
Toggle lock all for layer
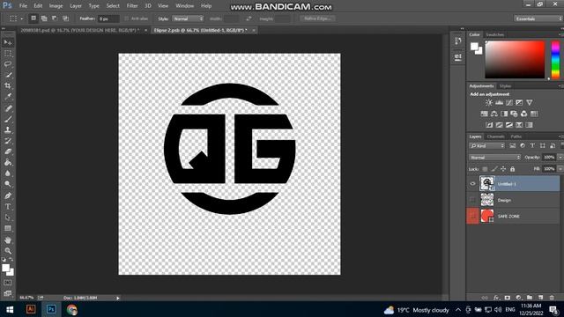pos(512,169)
